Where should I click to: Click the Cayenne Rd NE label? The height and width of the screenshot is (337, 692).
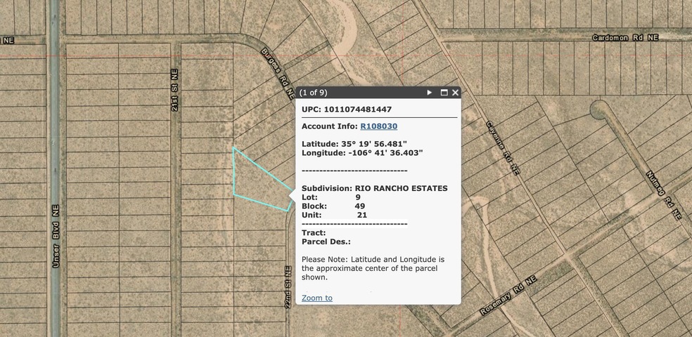click(x=502, y=147)
